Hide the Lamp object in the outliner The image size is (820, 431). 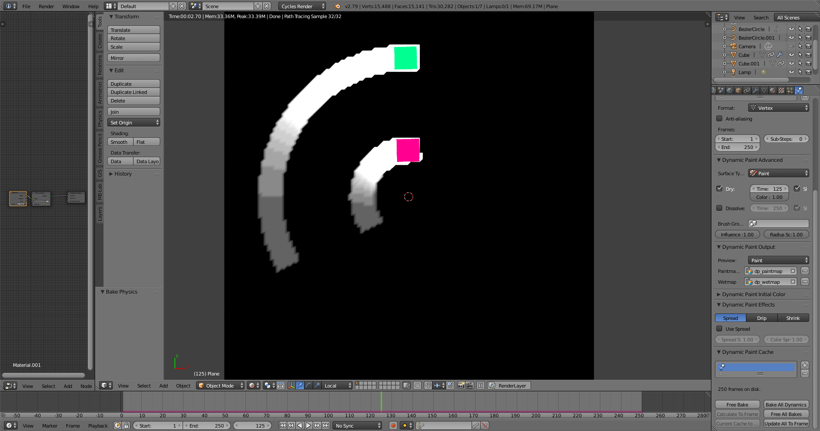(792, 72)
